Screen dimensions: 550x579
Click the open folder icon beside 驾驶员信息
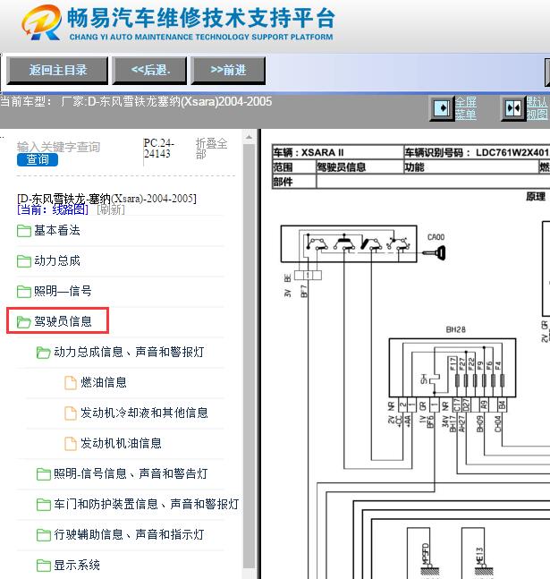pyautogui.click(x=24, y=321)
